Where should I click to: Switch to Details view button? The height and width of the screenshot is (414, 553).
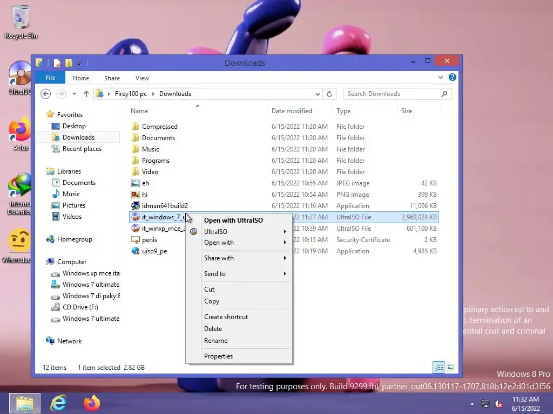click(x=439, y=368)
